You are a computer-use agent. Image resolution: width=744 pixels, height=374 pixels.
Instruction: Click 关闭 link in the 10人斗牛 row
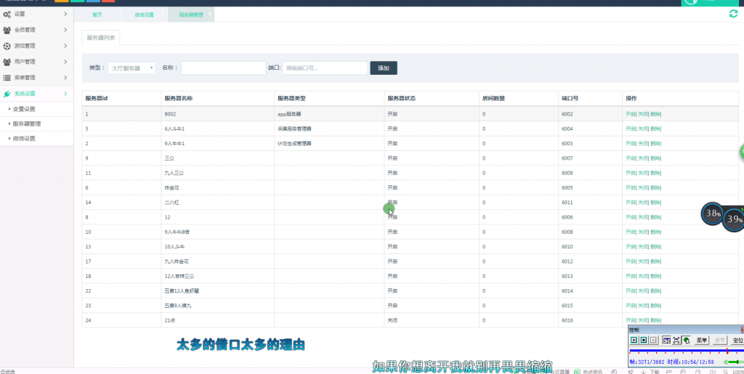[x=642, y=246]
